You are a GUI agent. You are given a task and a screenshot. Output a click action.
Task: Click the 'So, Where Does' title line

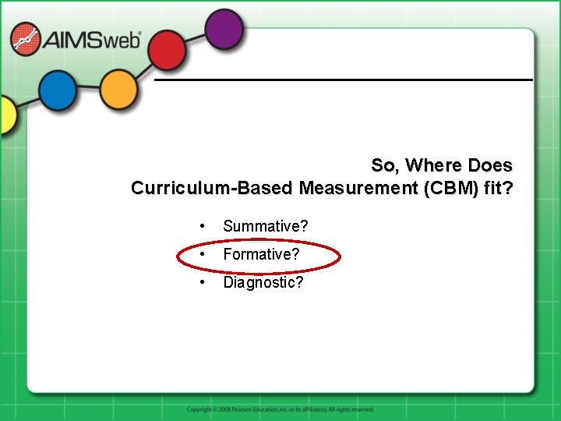[x=442, y=165]
